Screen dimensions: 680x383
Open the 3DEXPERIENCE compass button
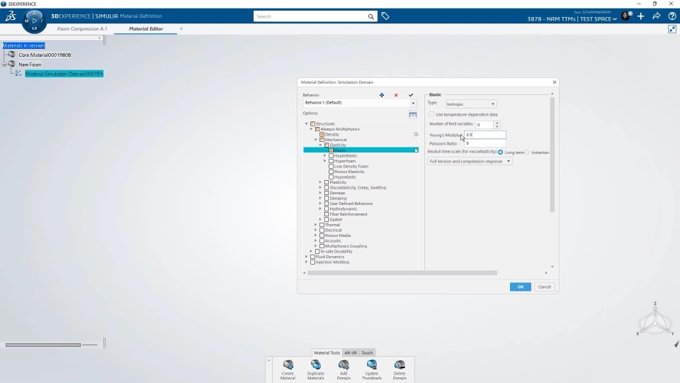pos(34,21)
